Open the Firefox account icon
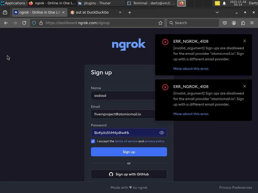The width and height of the screenshot is (258, 193). 234,23
